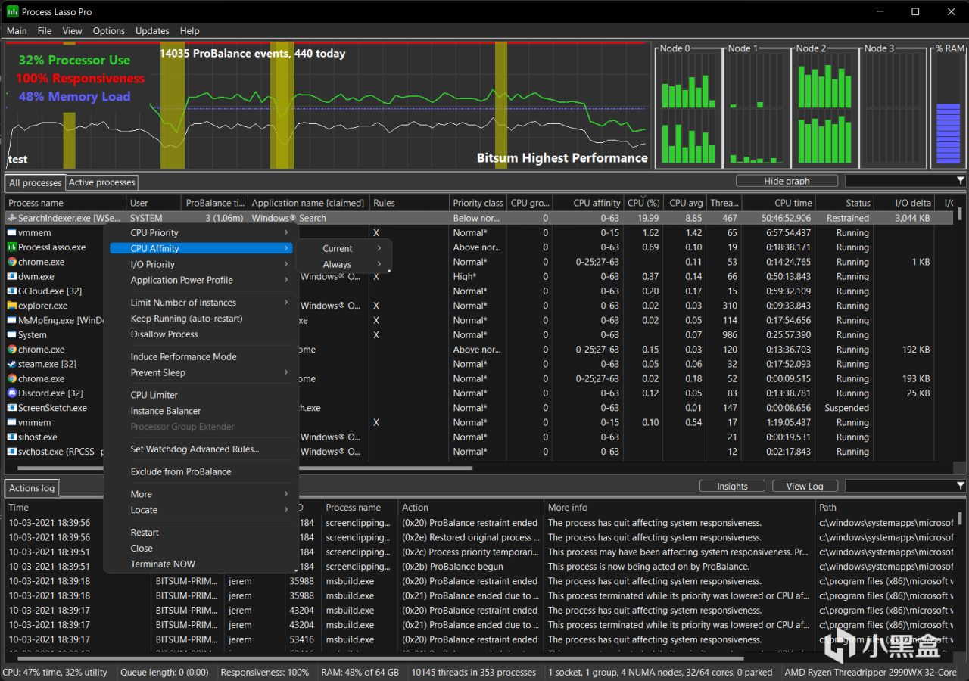Viewport: 969px width, 681px height.
Task: Click the Hide graph button
Action: pos(787,181)
